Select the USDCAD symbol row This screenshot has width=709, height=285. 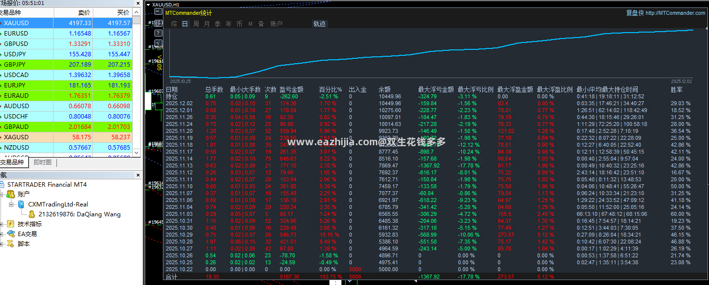point(66,75)
